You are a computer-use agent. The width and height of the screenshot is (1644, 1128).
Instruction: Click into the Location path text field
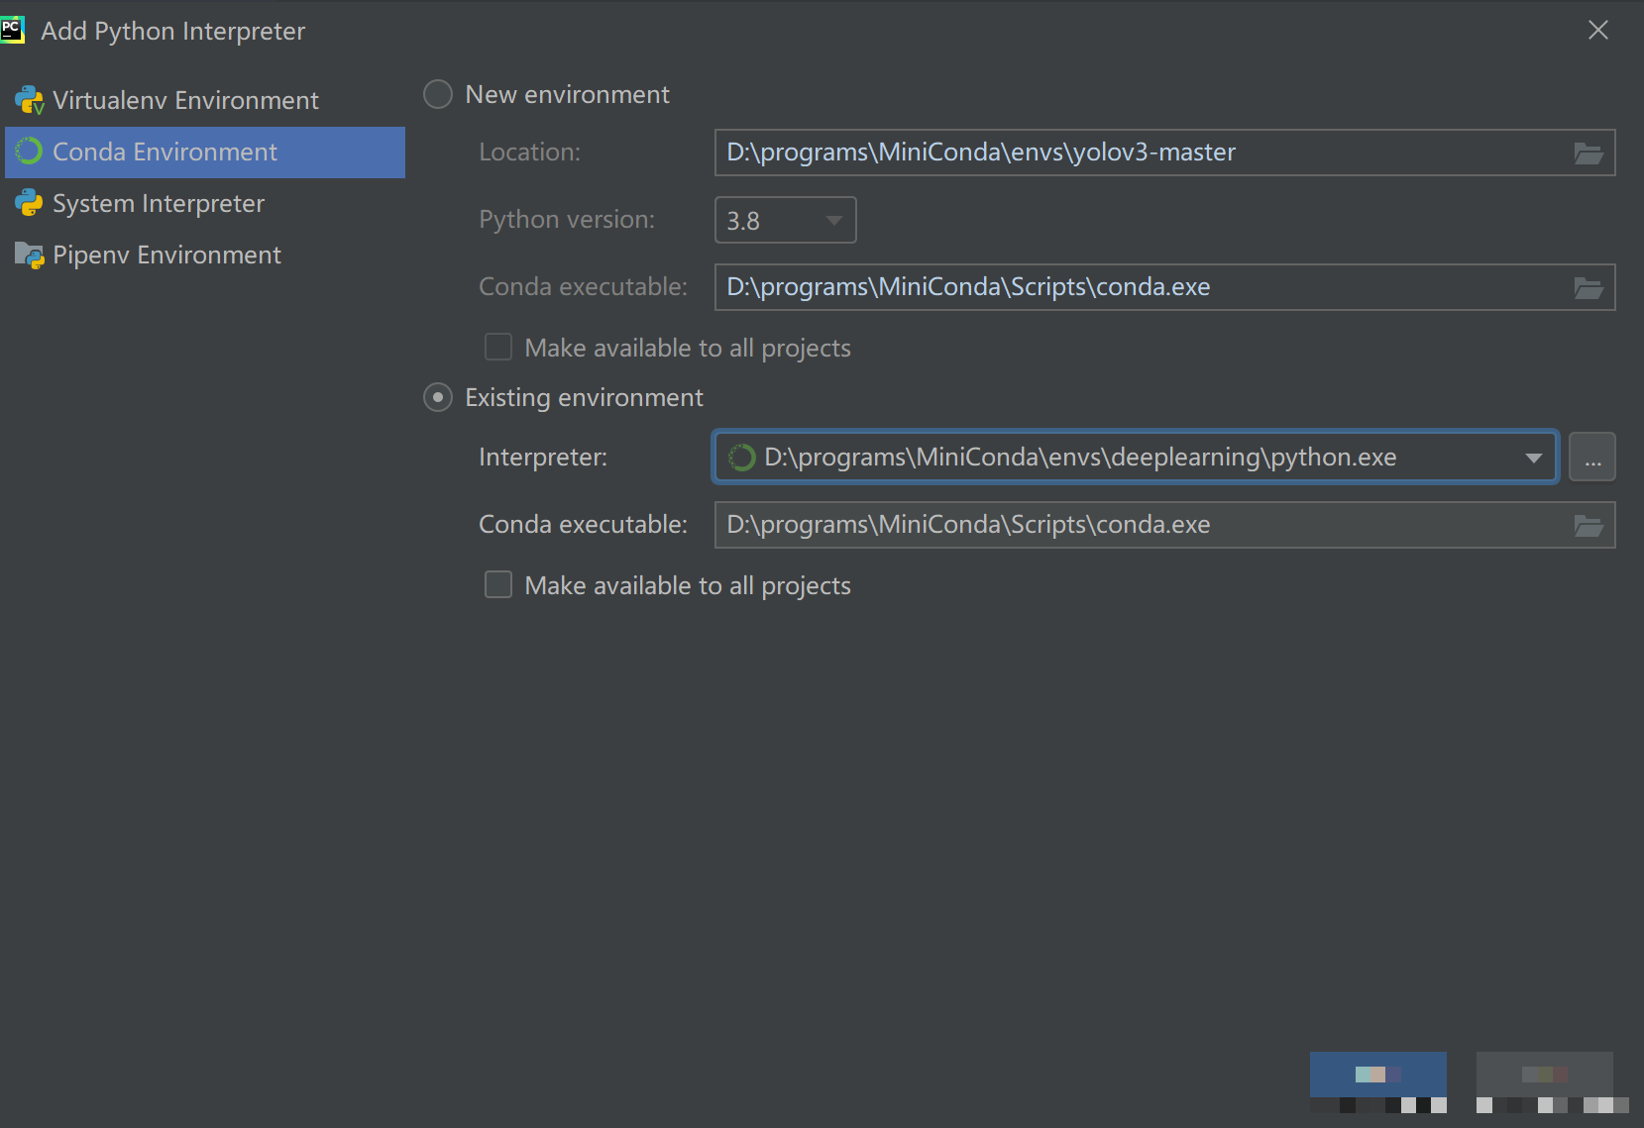(x=1140, y=154)
